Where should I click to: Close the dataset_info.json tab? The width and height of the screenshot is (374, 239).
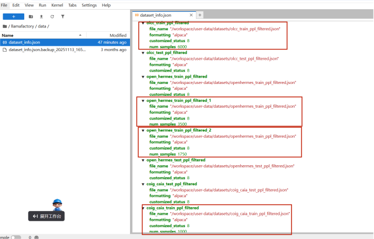pos(192,15)
